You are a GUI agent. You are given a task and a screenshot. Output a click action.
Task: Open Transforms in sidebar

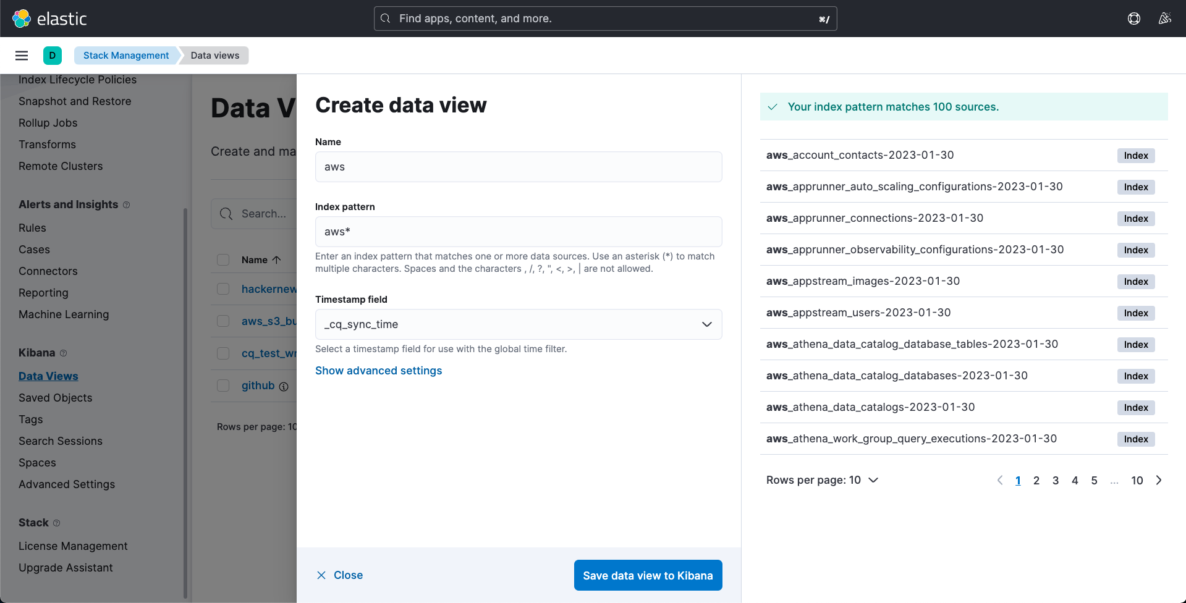tap(47, 145)
